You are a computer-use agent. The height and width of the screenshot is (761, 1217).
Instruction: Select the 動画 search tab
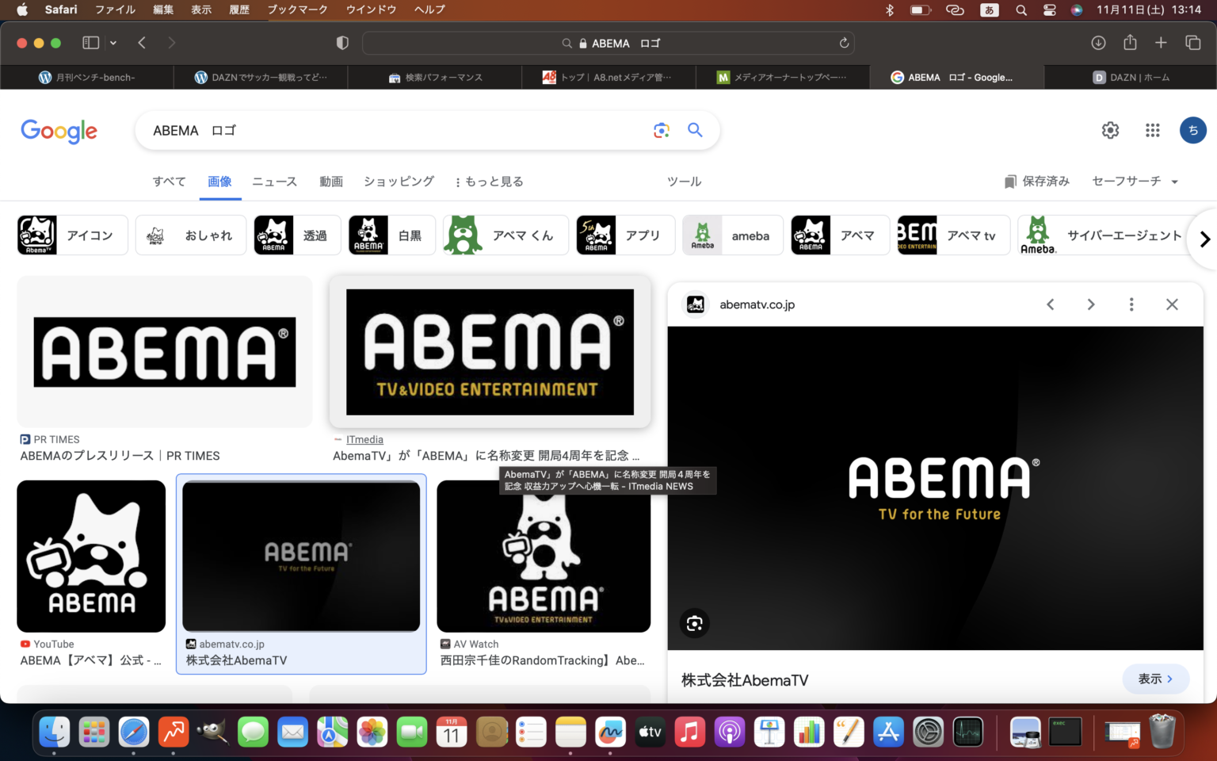click(x=331, y=182)
